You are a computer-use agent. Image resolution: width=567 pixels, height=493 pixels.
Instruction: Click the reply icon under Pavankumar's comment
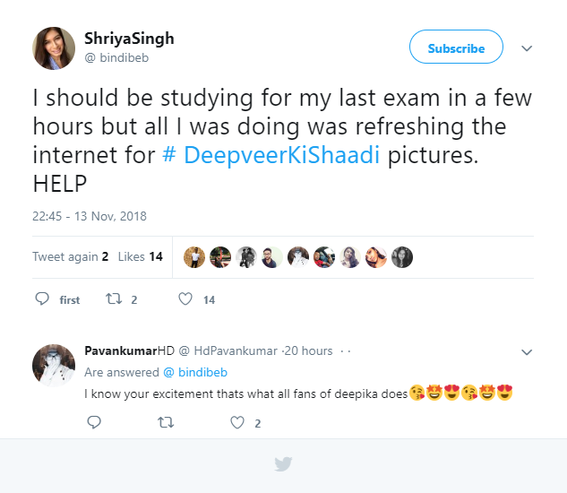94,422
